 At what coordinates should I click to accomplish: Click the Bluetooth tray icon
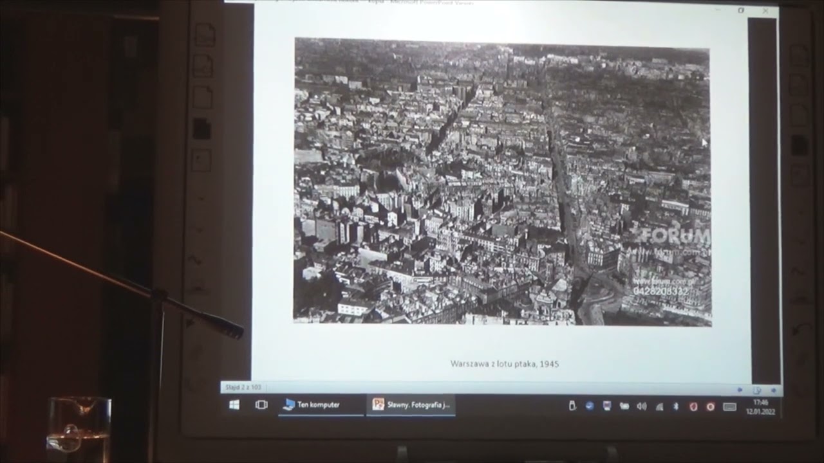pos(676,406)
